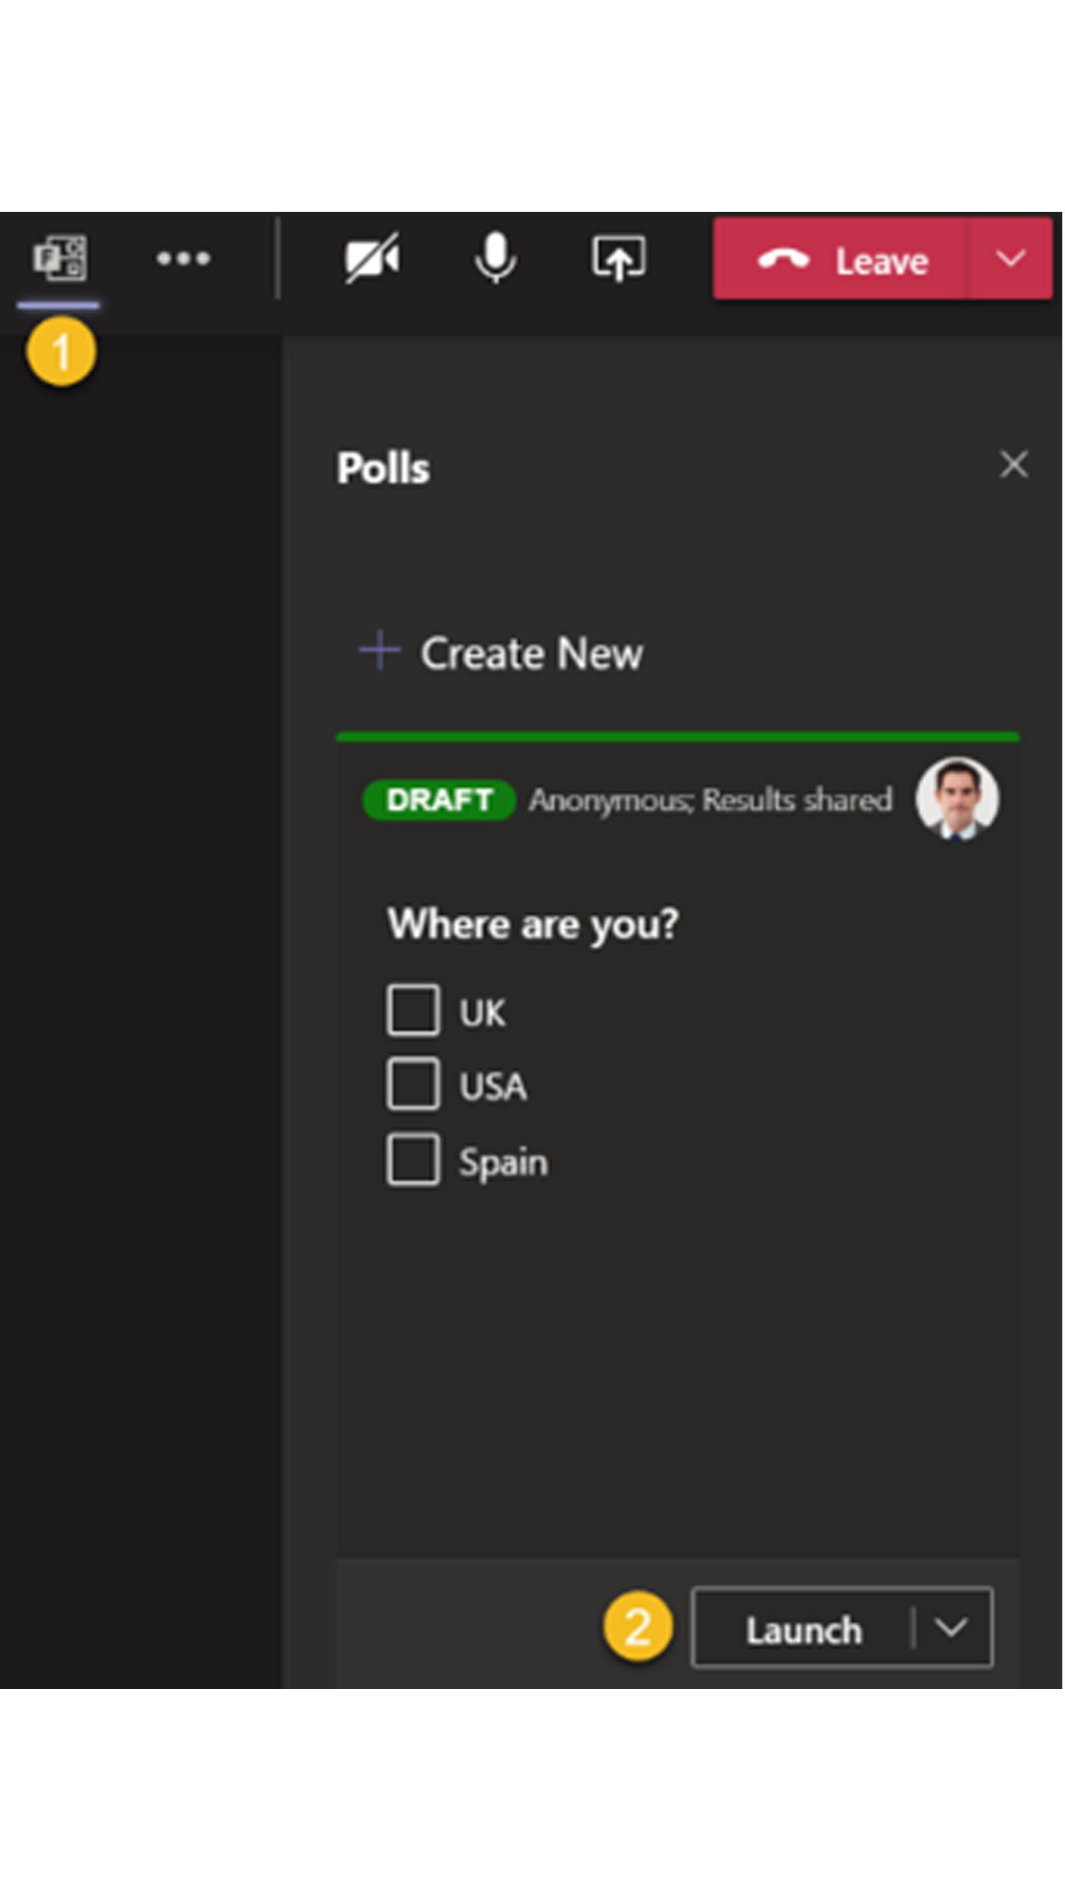Check the UK option

pos(413,1011)
